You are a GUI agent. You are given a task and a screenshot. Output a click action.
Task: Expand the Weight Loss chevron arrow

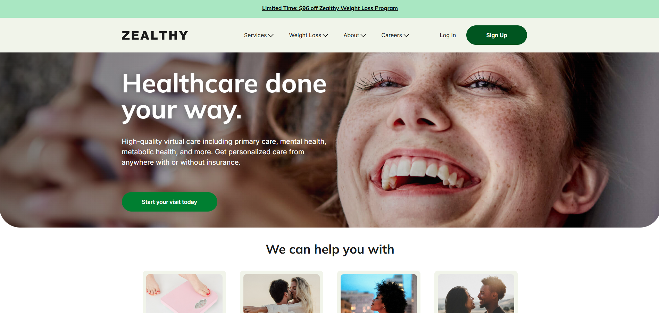[x=325, y=35]
